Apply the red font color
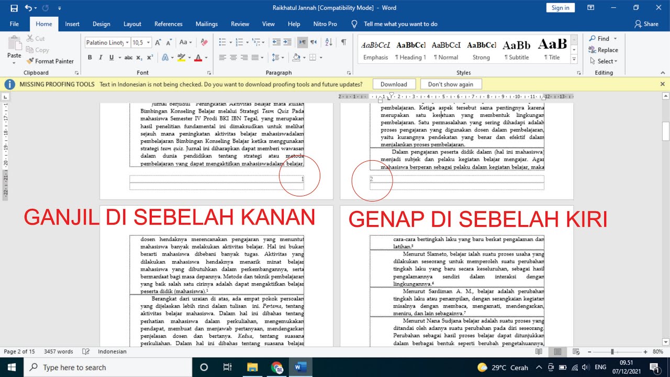 (x=198, y=58)
